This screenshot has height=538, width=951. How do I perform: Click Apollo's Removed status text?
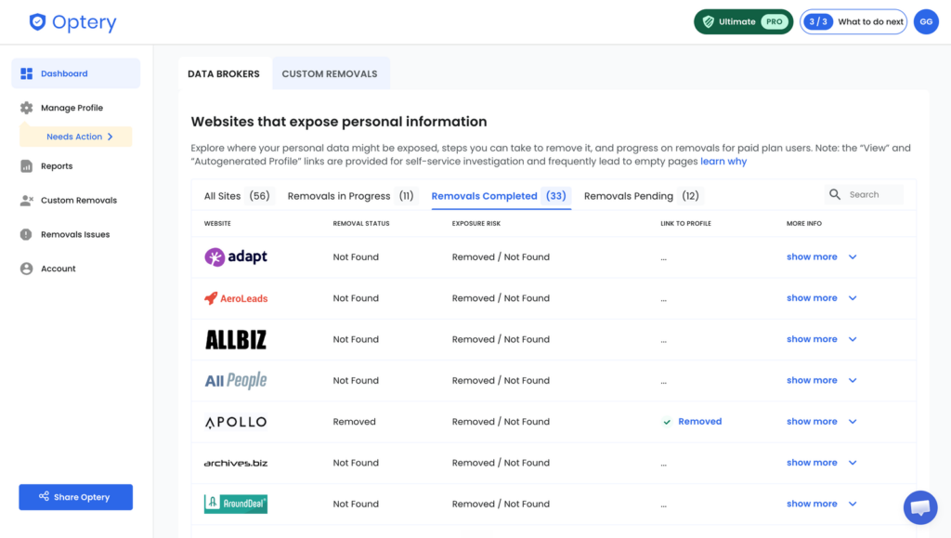[x=354, y=422]
